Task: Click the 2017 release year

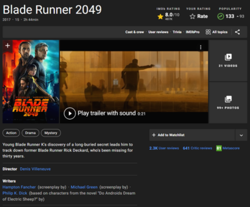Action: pyautogui.click(x=7, y=20)
